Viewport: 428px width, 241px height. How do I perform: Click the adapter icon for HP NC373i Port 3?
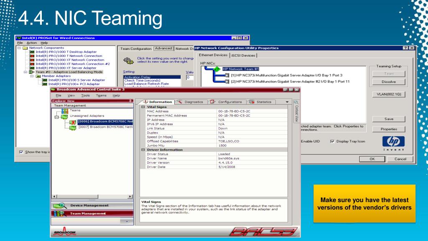(x=227, y=75)
